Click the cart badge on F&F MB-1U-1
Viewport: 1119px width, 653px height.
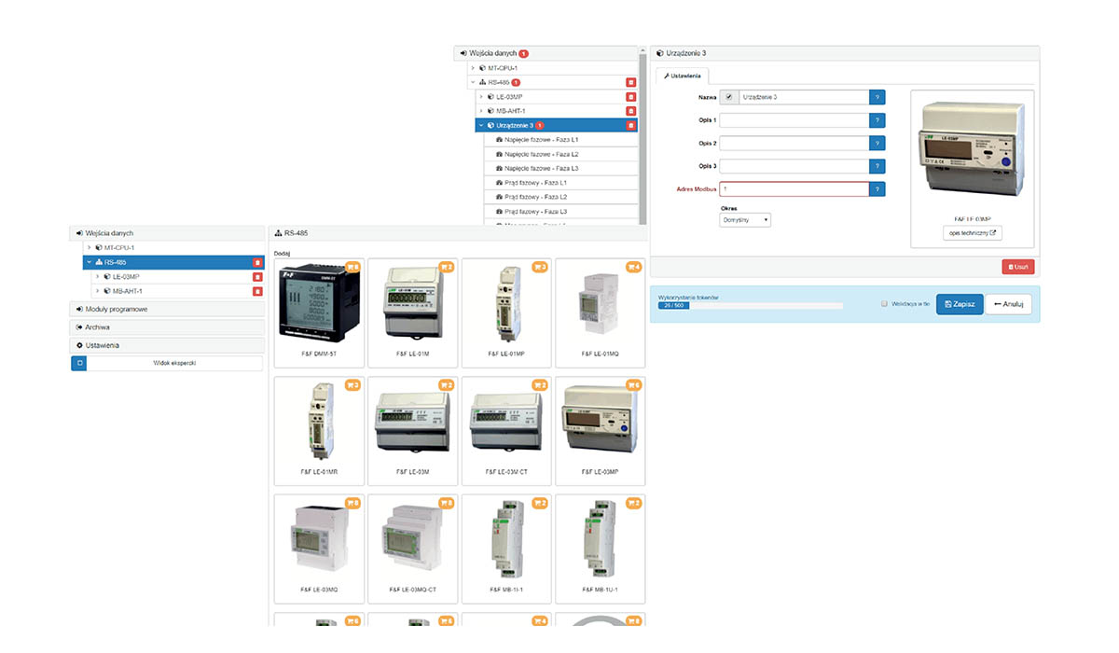633,503
